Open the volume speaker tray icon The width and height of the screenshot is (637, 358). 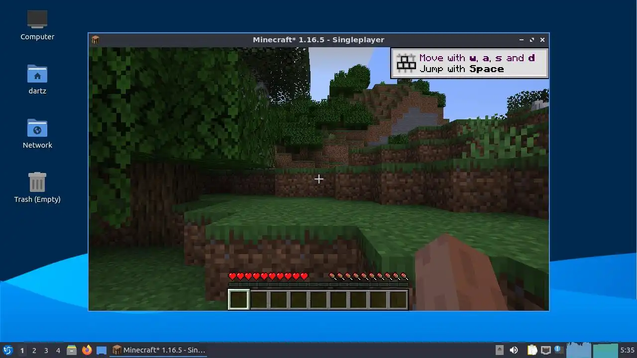[514, 350]
